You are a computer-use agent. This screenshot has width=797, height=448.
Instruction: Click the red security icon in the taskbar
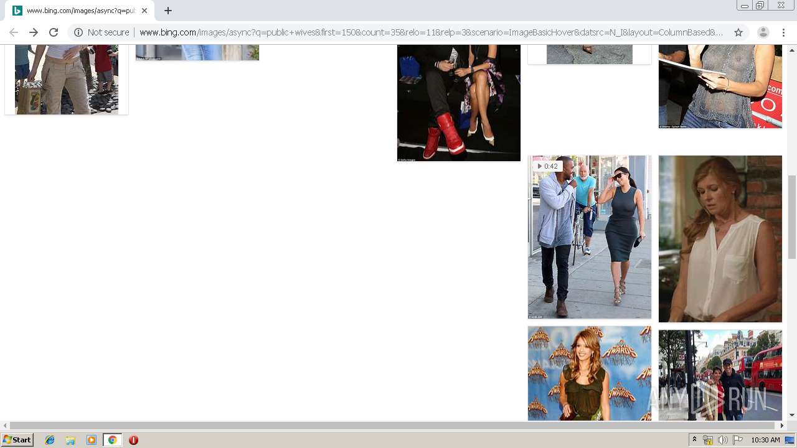click(x=133, y=440)
